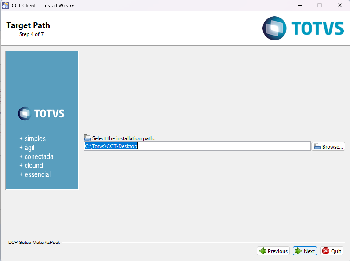Click the "+ clound" text in banner
350x261 pixels.
(x=31, y=166)
